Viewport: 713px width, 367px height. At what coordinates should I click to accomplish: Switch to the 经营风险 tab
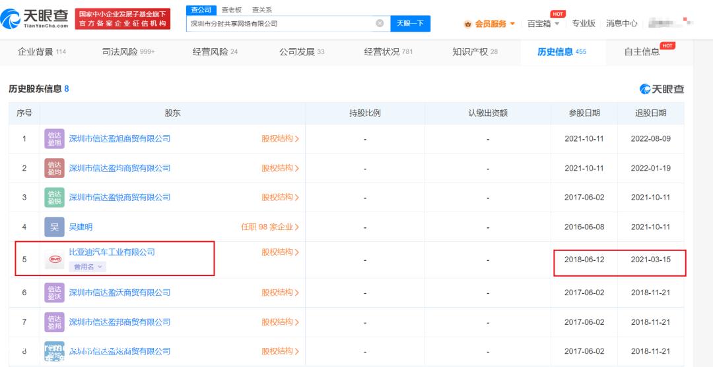[x=215, y=51]
